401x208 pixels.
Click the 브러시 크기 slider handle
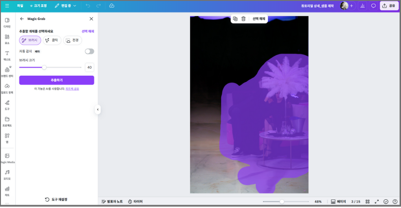pyautogui.click(x=44, y=67)
